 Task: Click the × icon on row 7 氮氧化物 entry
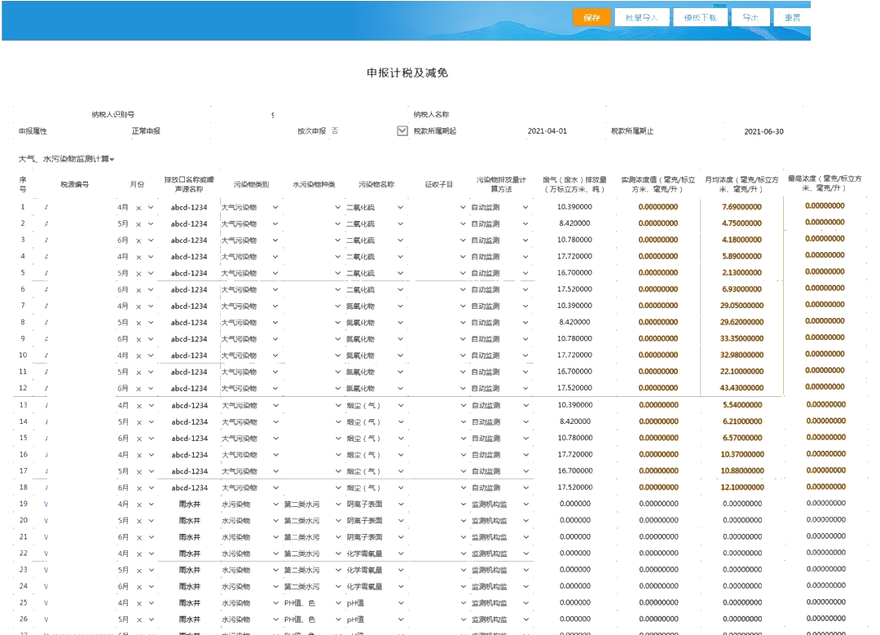(x=138, y=306)
